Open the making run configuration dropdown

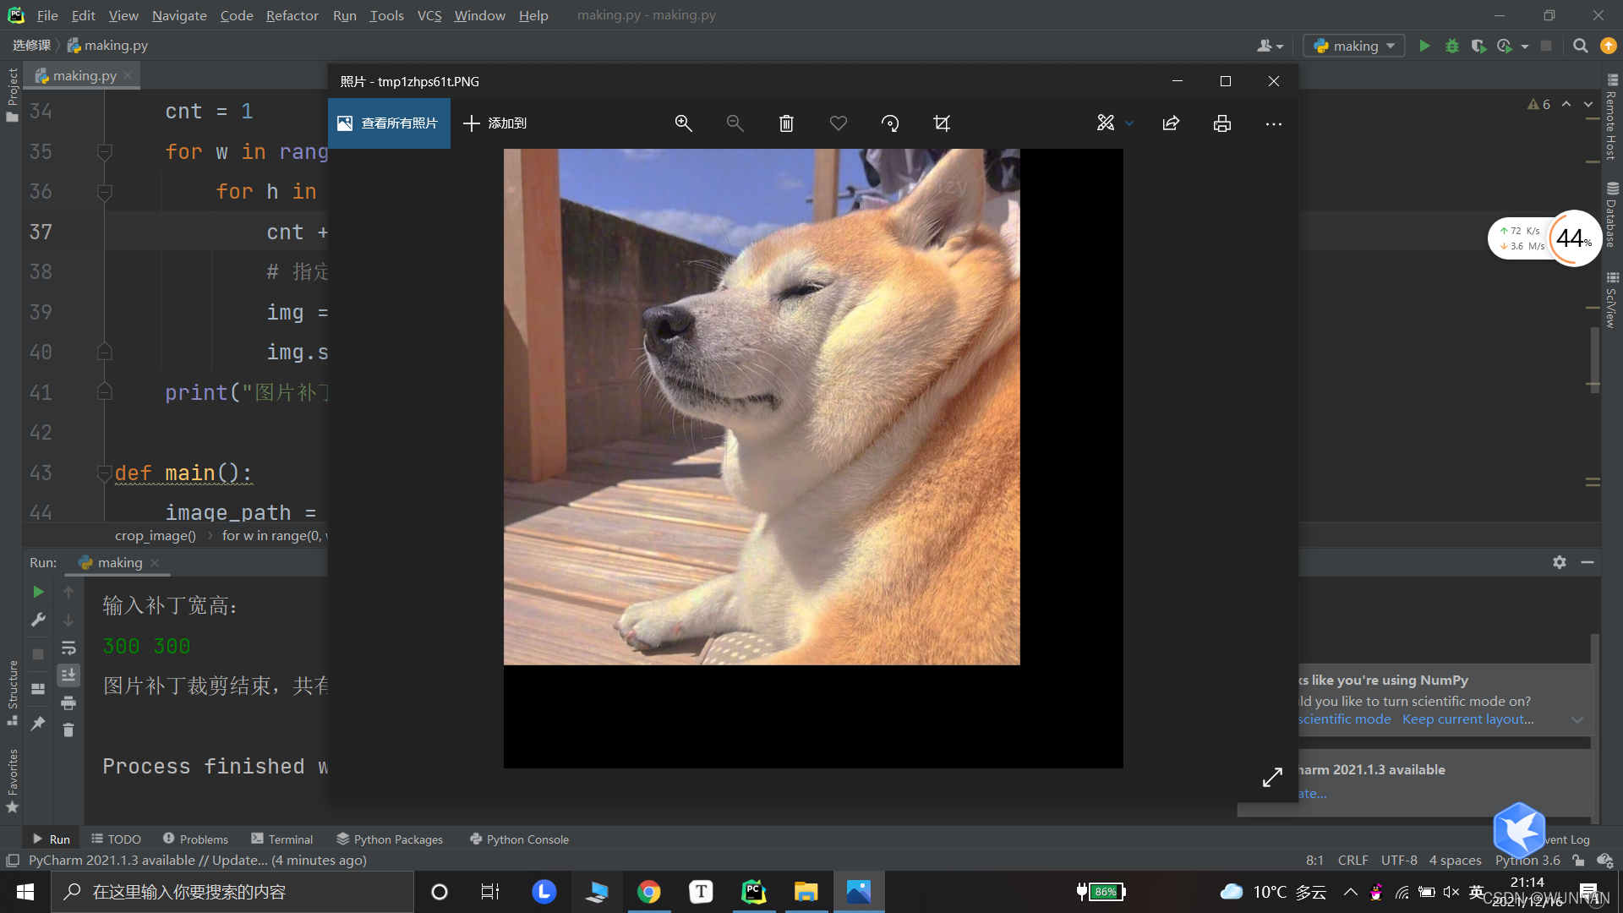1354,46
